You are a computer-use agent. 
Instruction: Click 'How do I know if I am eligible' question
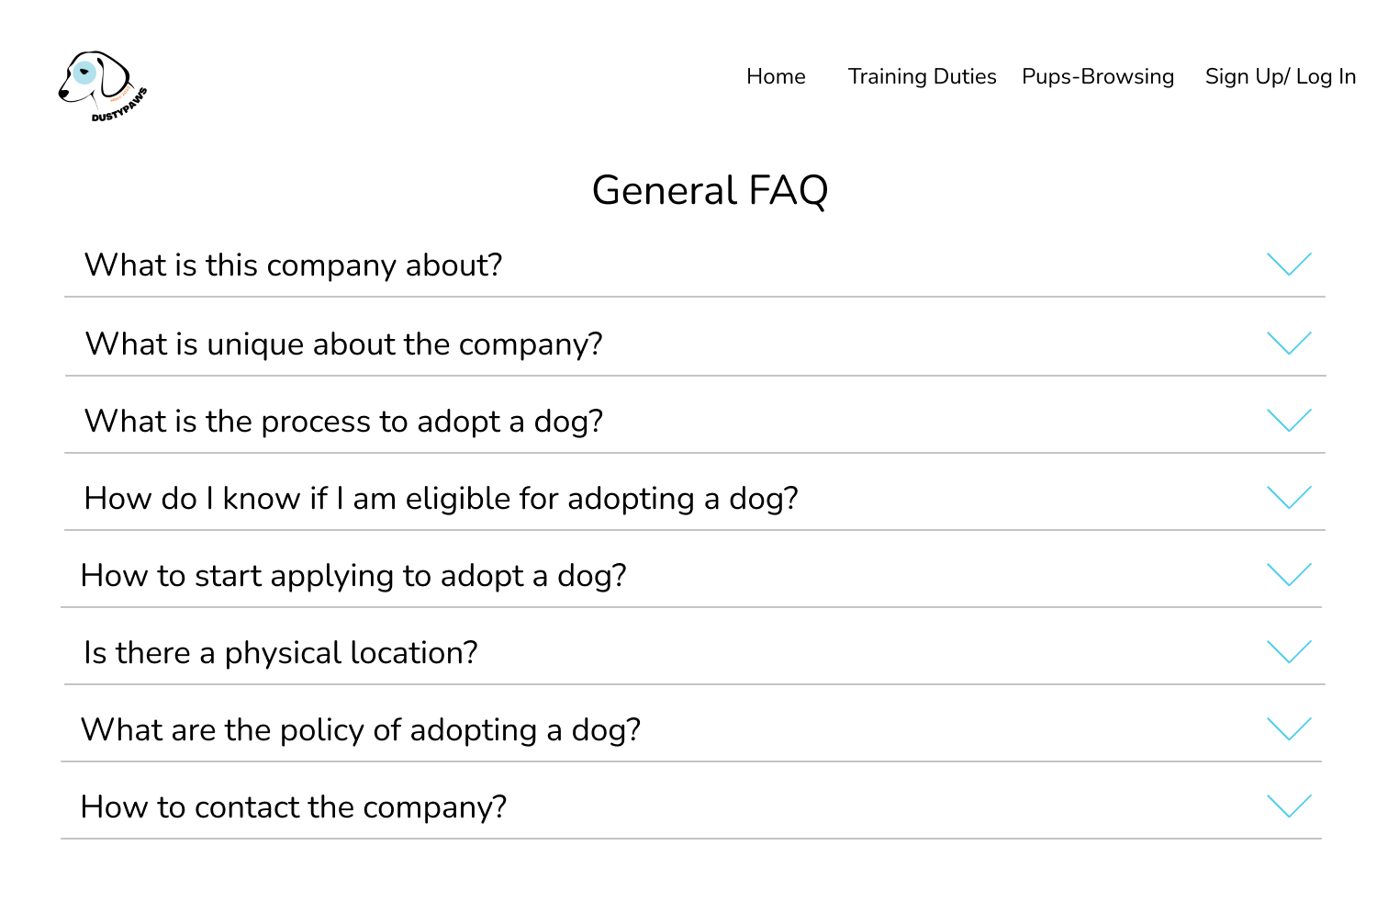[x=441, y=499]
